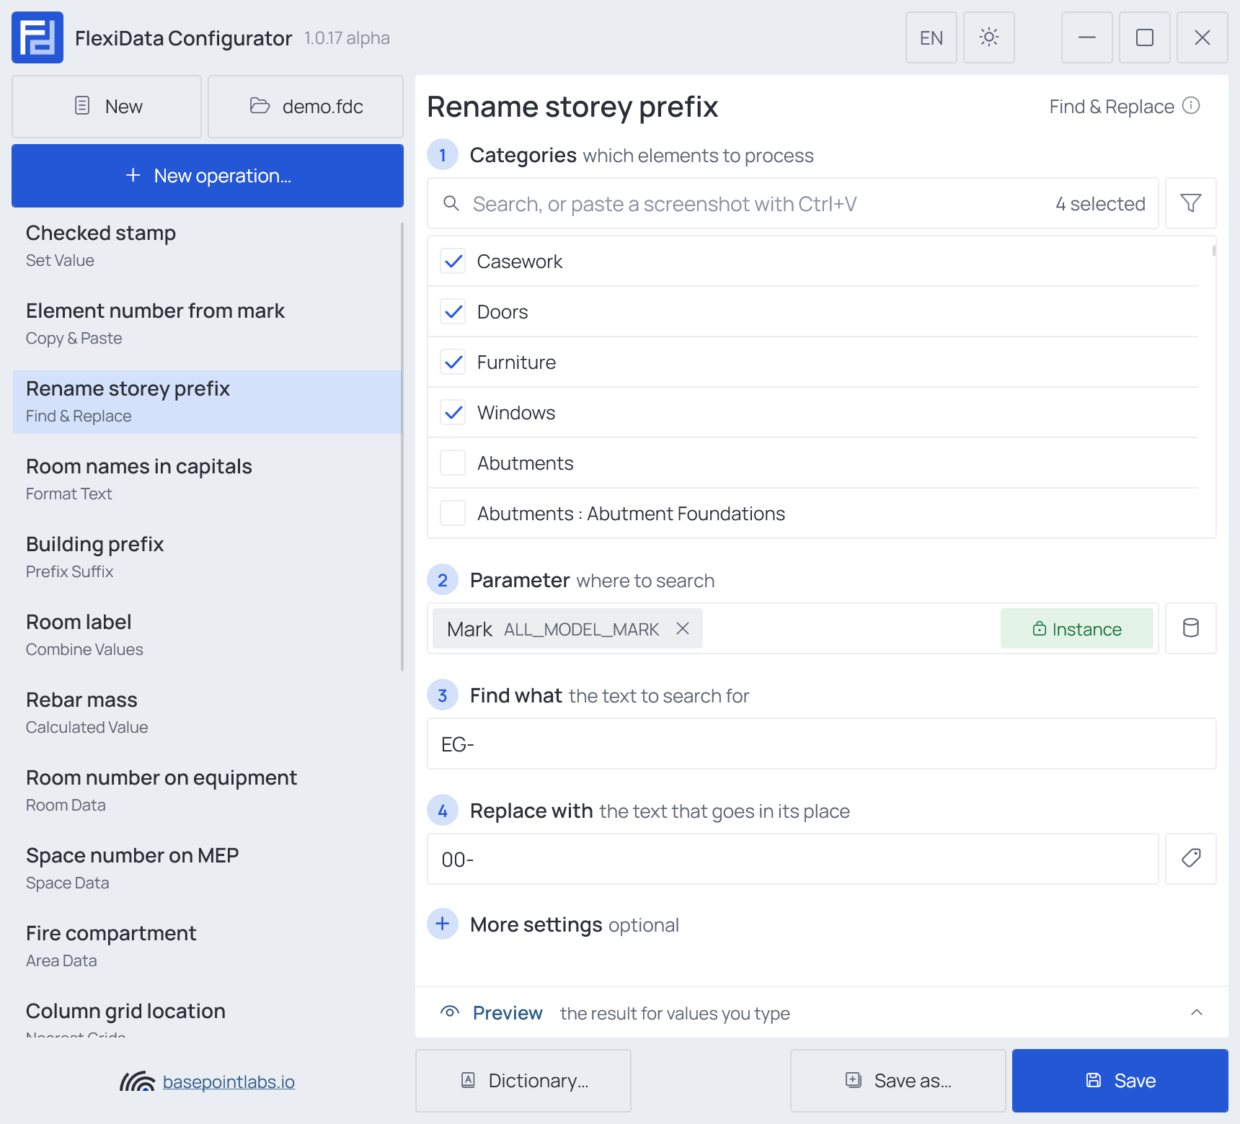The width and height of the screenshot is (1240, 1124).
Task: Collapse the Preview panel chevron
Action: [1197, 1012]
